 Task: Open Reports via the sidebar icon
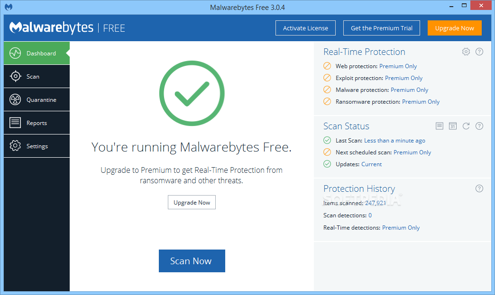[x=15, y=123]
